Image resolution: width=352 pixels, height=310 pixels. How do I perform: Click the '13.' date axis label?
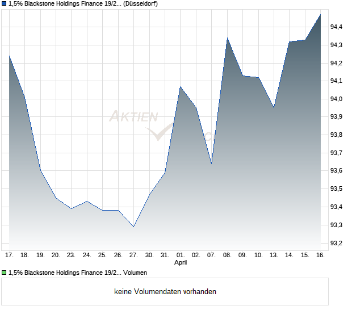pos(274,255)
